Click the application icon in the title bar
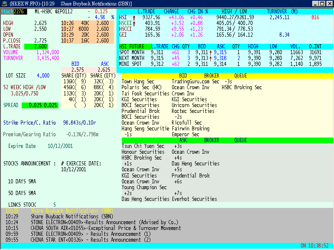Image resolution: width=334 pixels, height=250 pixels. 4,3
